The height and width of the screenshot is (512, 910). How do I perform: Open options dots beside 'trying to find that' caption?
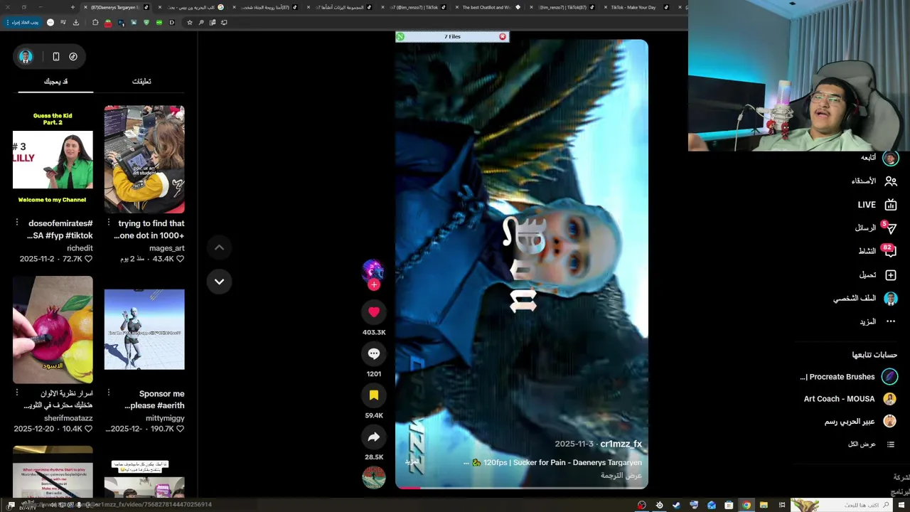tap(109, 223)
